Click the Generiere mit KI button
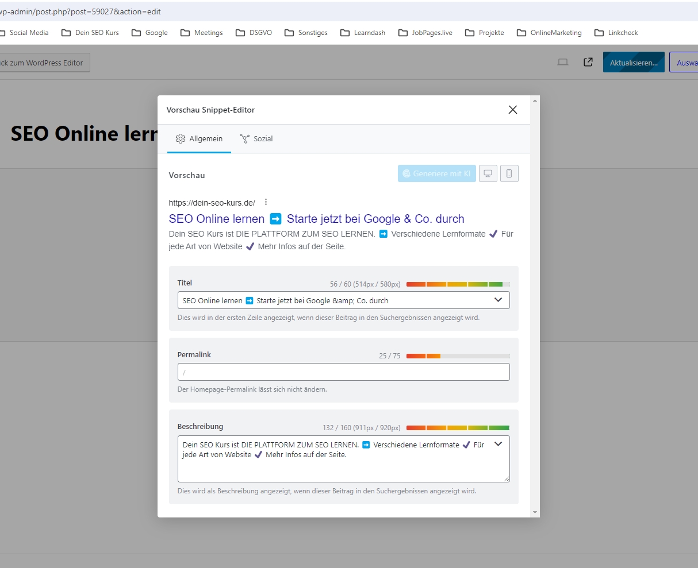Viewport: 698px width, 568px height. [436, 173]
